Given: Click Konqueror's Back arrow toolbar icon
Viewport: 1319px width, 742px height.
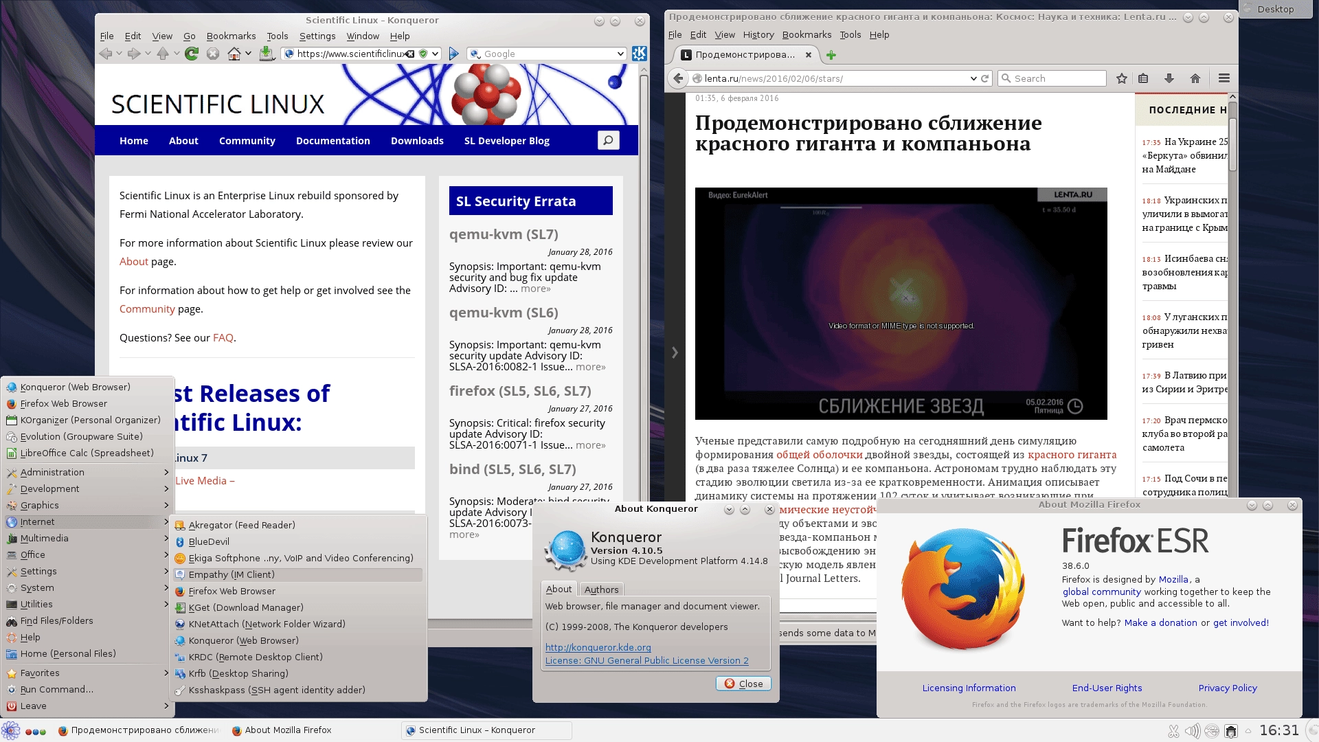Looking at the screenshot, I should tap(105, 54).
